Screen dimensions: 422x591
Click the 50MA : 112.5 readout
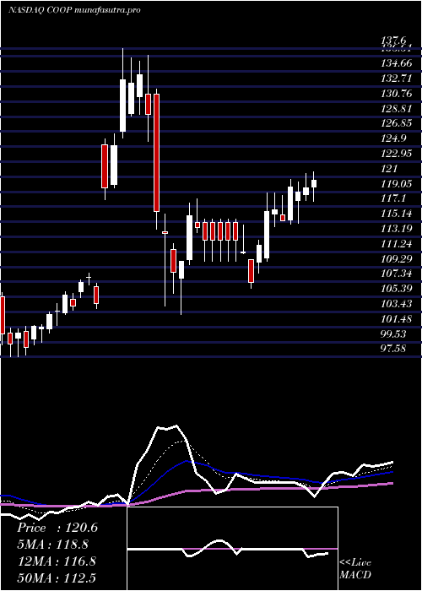[x=57, y=577]
